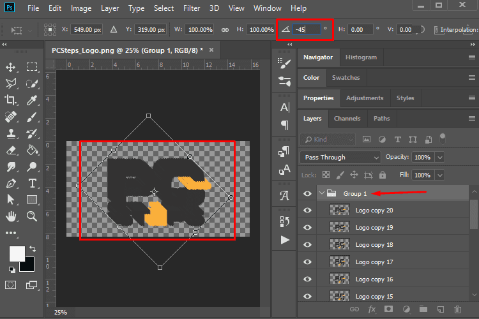The height and width of the screenshot is (319, 479).
Task: Select the History Brush tool
Action: pos(32,133)
